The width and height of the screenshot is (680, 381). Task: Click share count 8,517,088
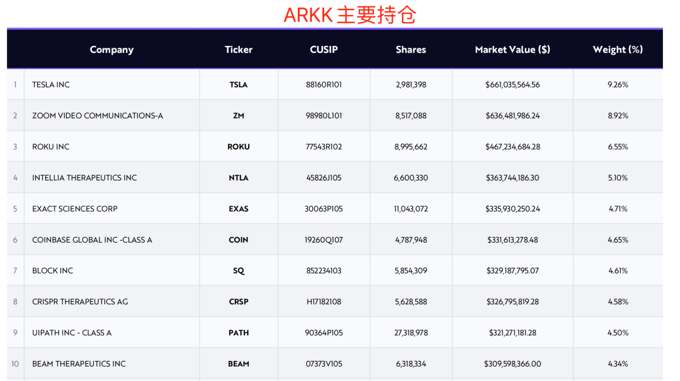click(411, 116)
